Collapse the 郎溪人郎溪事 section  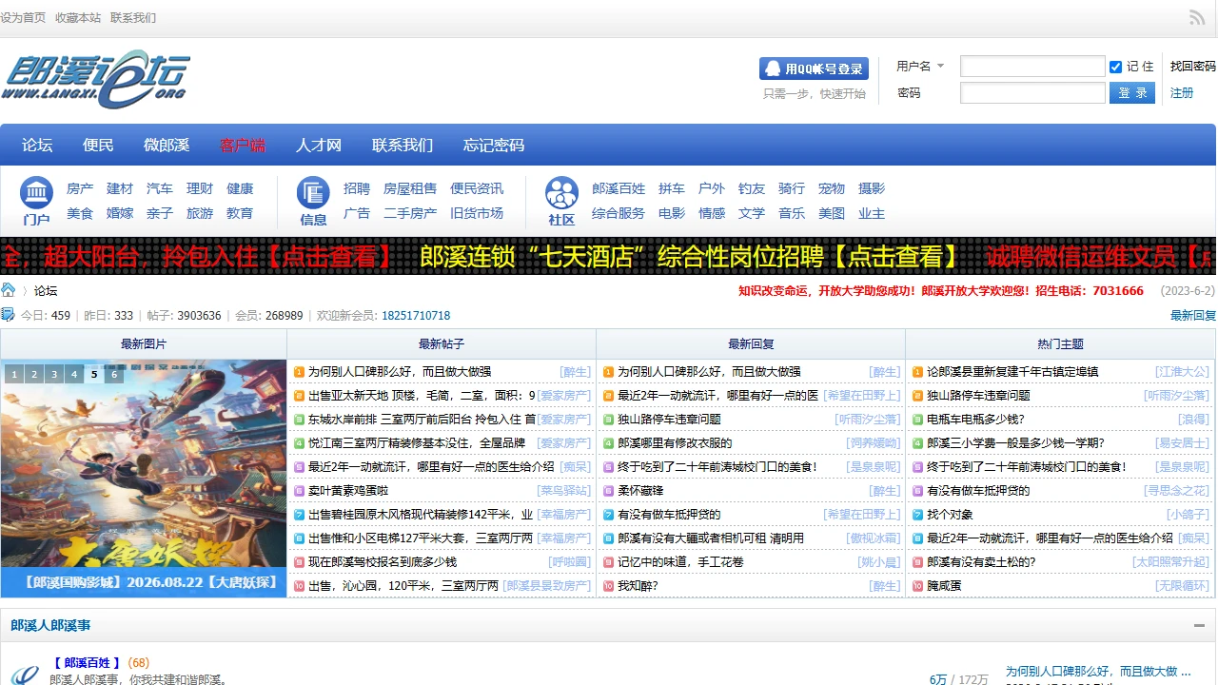click(x=1200, y=625)
